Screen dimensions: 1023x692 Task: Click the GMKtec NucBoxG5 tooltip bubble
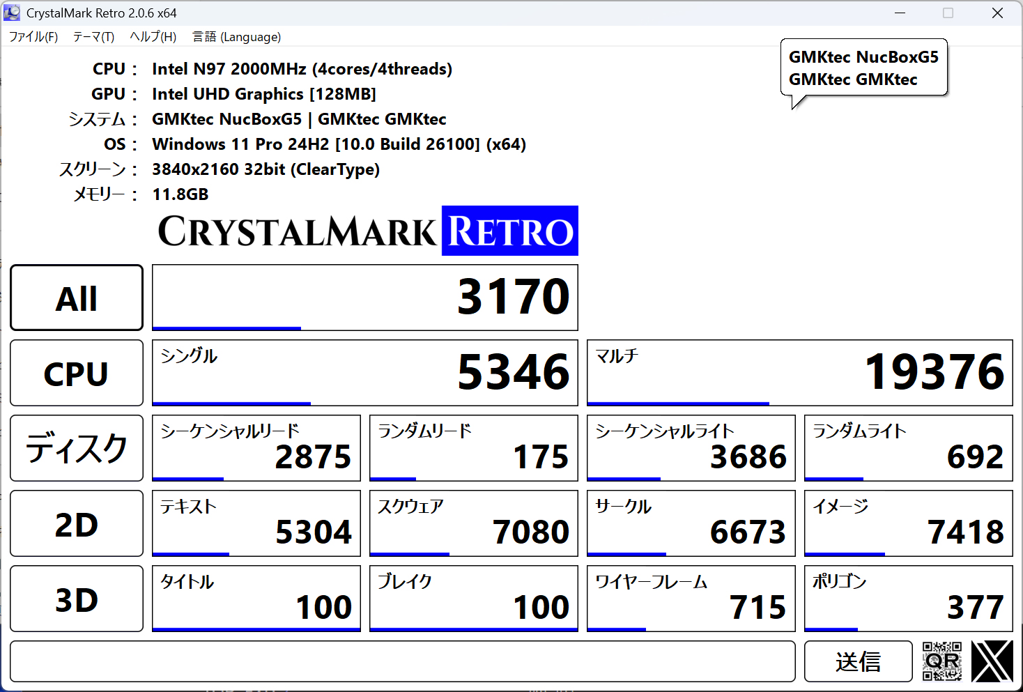[863, 68]
